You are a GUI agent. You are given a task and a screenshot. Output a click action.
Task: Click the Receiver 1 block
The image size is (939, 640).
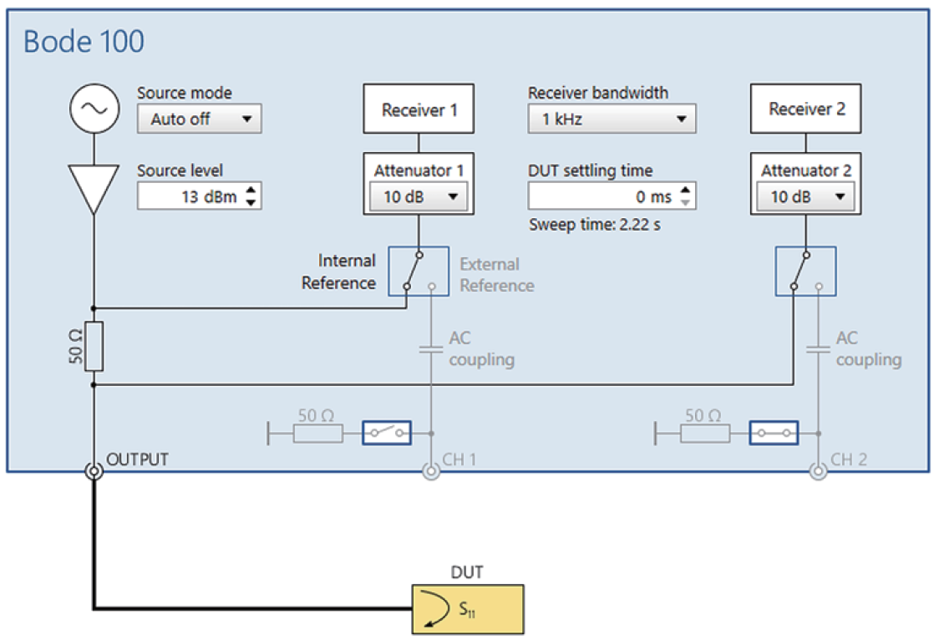coord(419,109)
